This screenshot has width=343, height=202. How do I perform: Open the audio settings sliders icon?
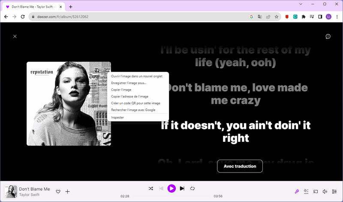pyautogui.click(x=334, y=192)
